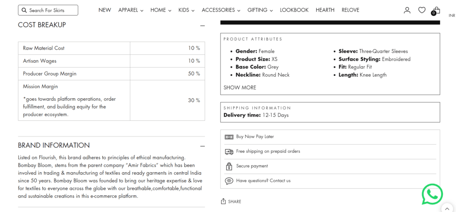Click the back-to-top arrow button
This screenshot has height=212, width=456.
[x=447, y=208]
